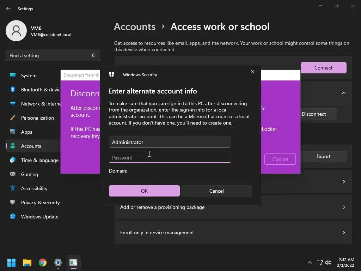Close the Windows Security dialog
361x271 pixels.
coord(252,72)
